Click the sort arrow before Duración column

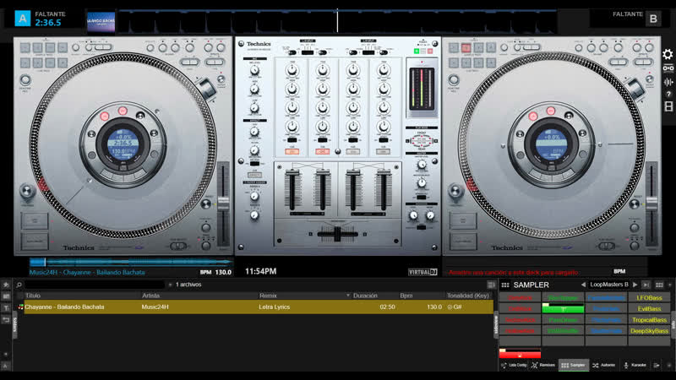point(348,296)
